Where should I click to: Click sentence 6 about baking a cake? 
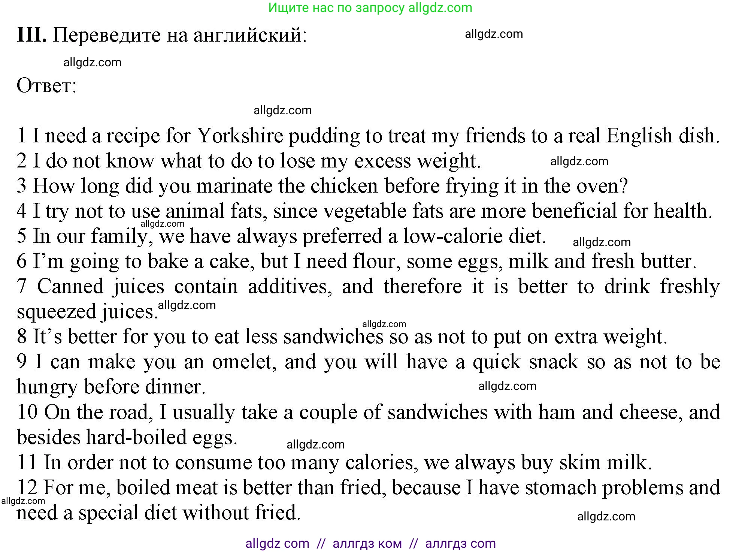[356, 262]
